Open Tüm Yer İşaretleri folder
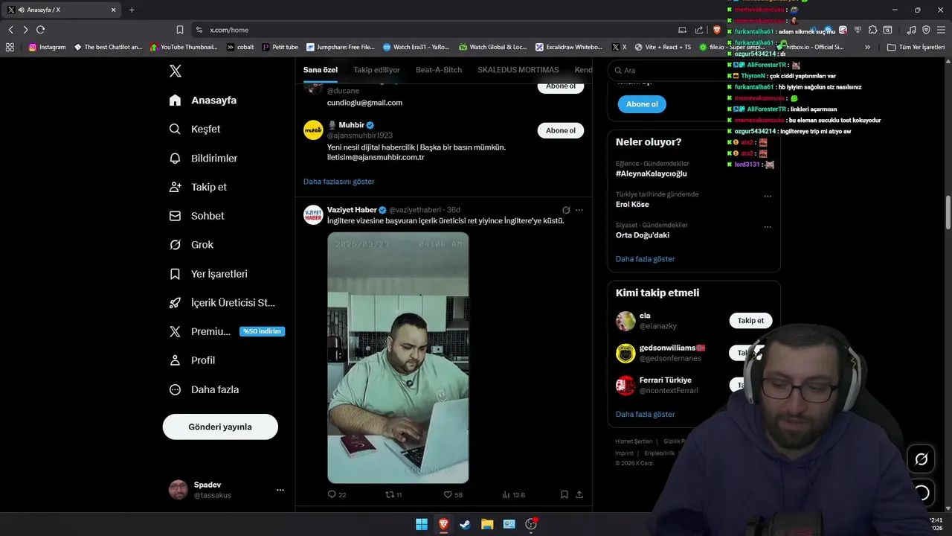This screenshot has height=536, width=952. click(916, 47)
